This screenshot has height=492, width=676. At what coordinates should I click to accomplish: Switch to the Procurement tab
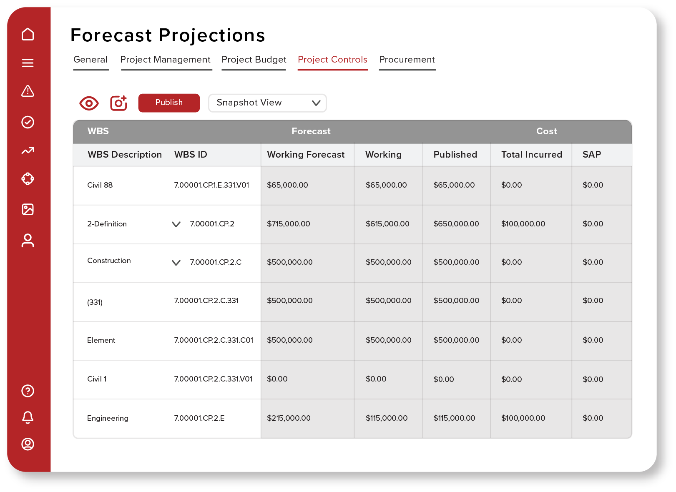(407, 60)
